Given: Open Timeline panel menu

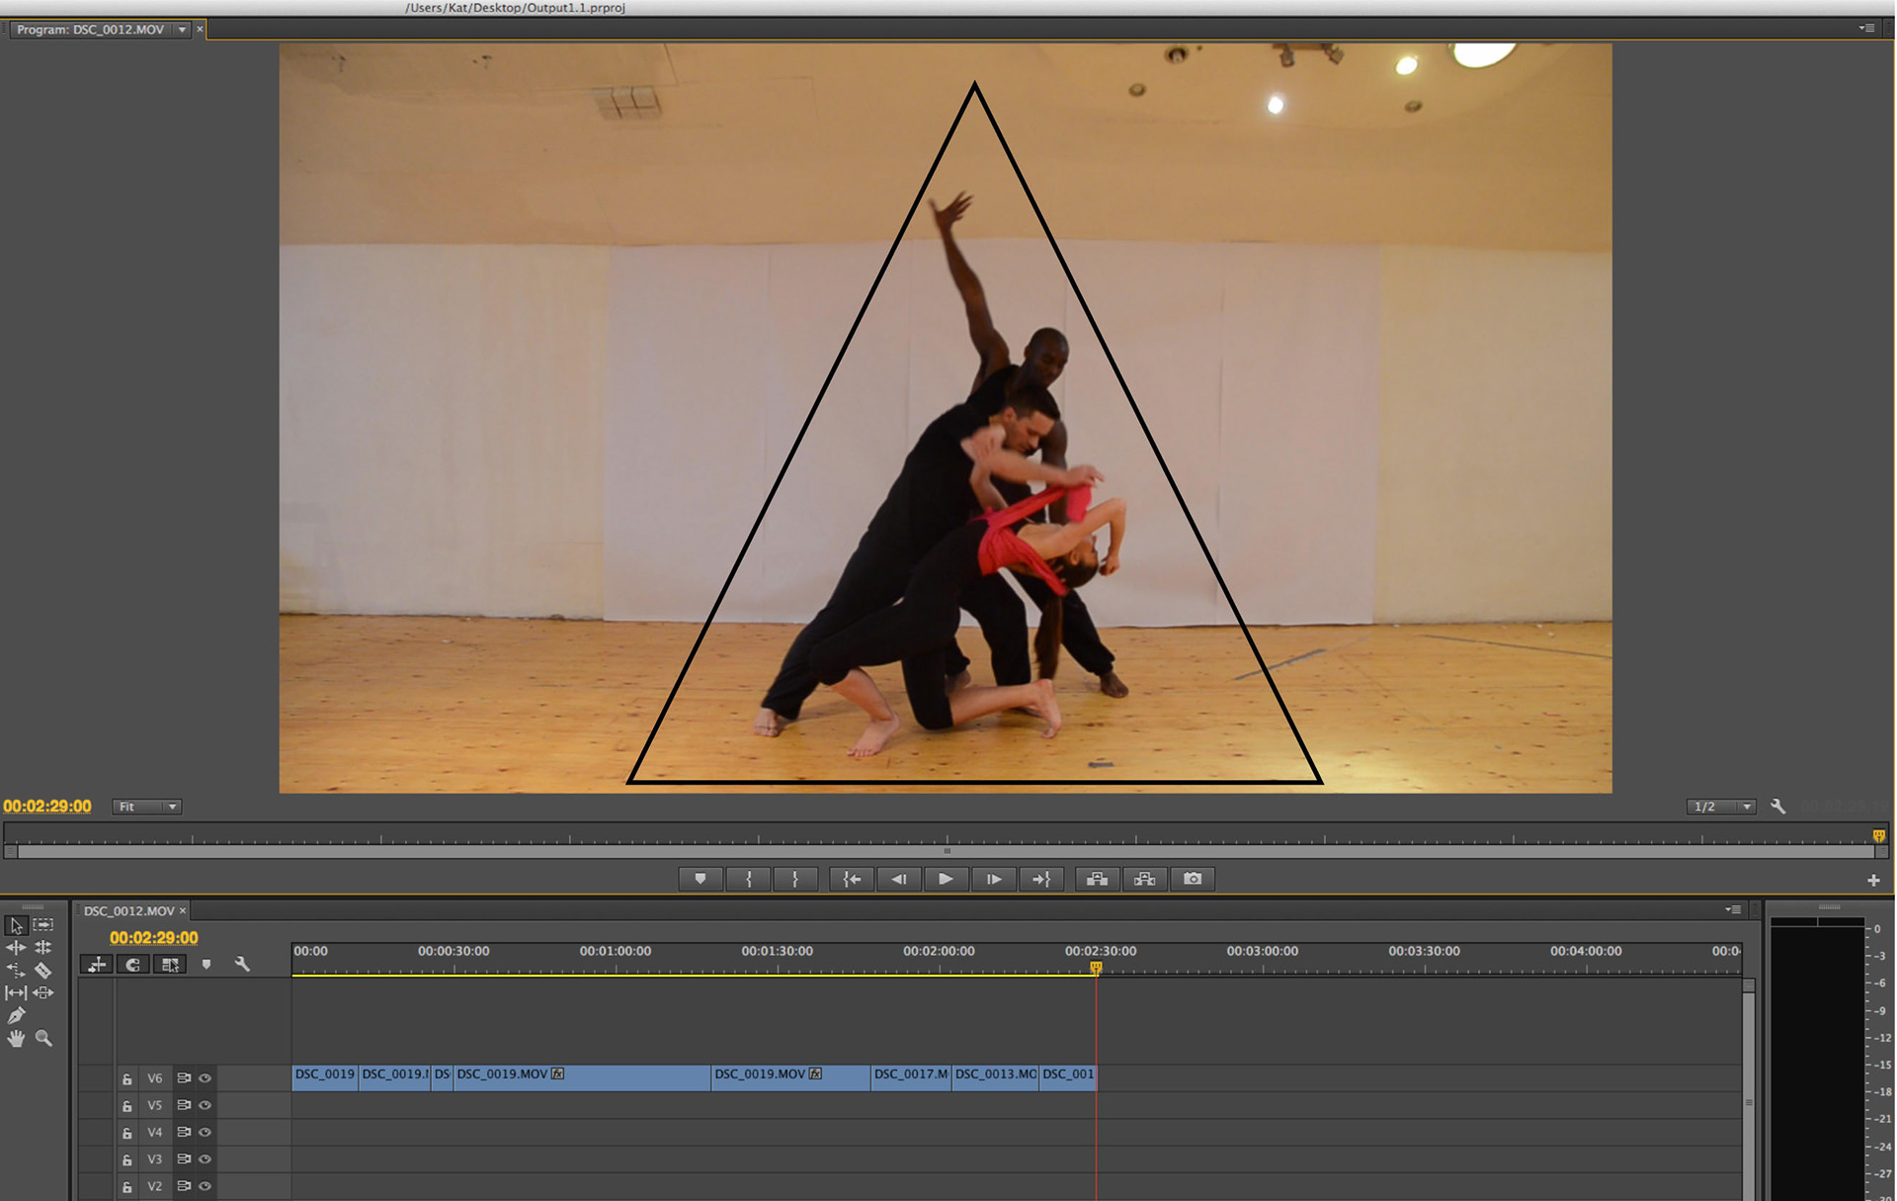Looking at the screenshot, I should [x=1733, y=909].
